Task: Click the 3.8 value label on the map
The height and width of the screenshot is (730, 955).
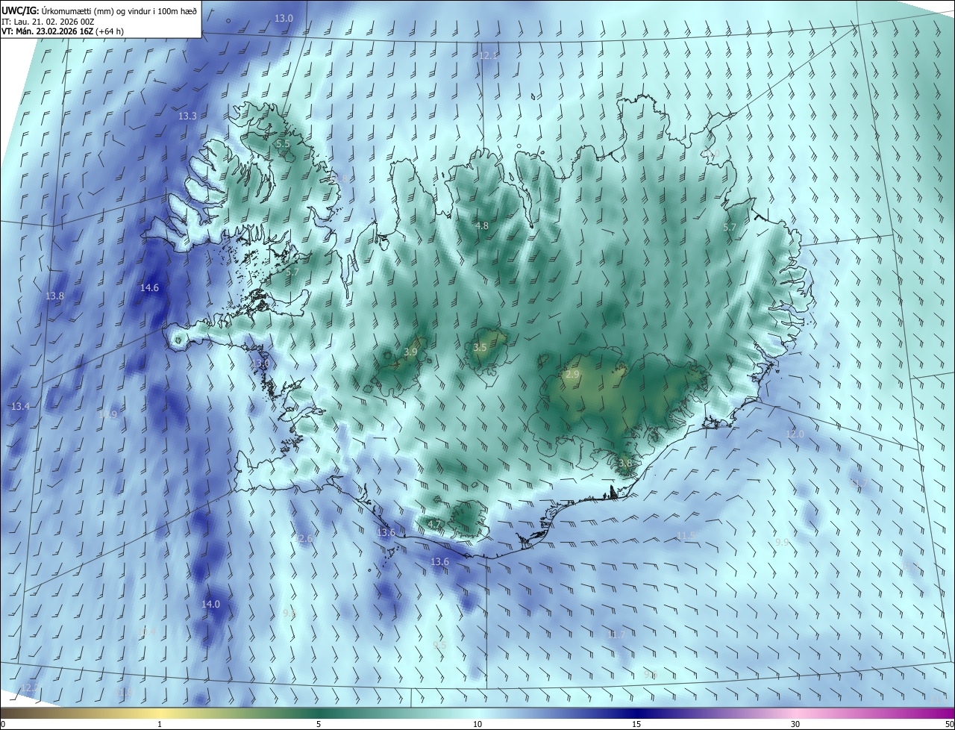Action: 625,464
